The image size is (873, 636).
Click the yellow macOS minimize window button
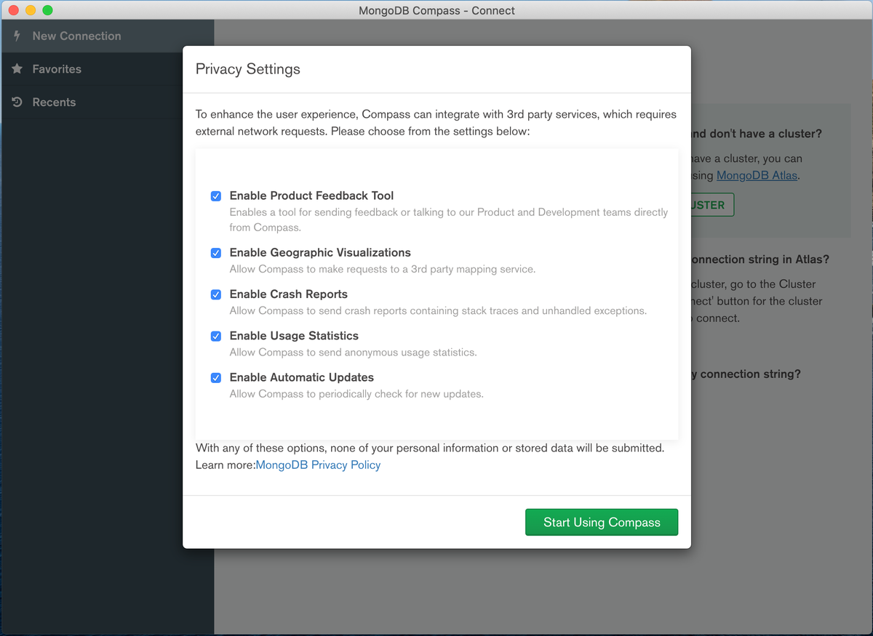(30, 10)
